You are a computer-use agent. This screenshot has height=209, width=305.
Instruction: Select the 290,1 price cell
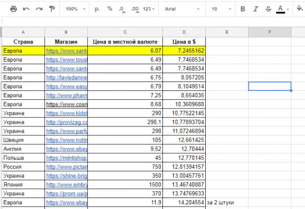click(125, 122)
